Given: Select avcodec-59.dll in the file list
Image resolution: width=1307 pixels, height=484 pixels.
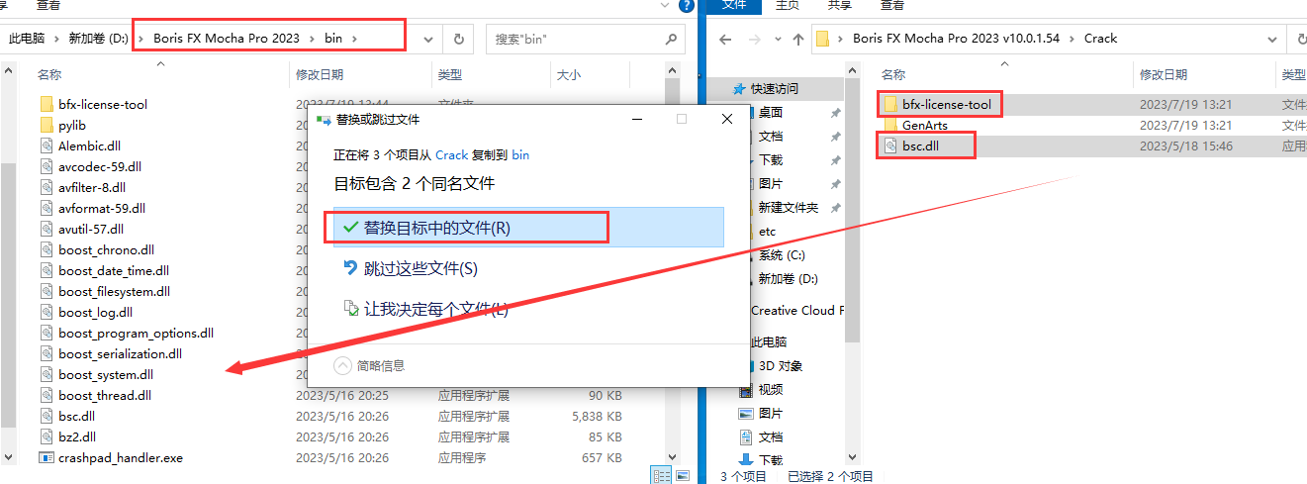Looking at the screenshot, I should (100, 166).
